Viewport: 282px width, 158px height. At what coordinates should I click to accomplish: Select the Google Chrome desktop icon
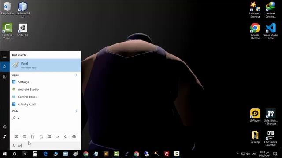(255, 31)
